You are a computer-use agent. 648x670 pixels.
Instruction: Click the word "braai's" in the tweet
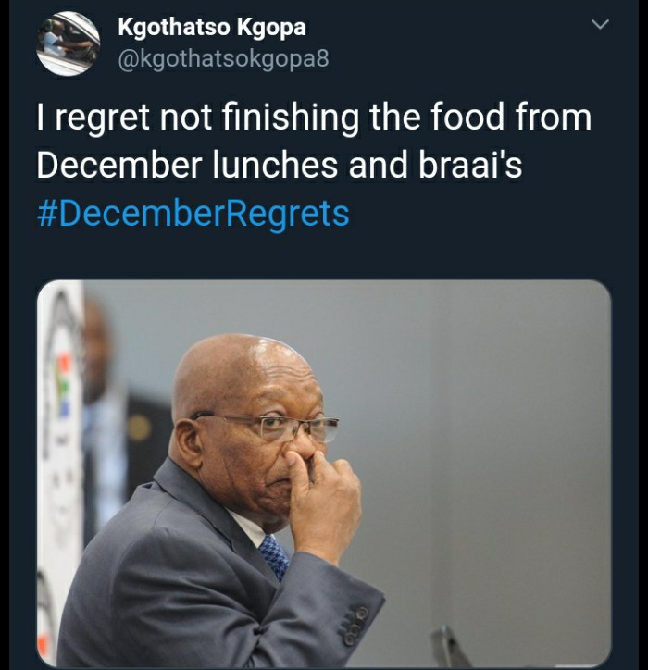(x=470, y=165)
